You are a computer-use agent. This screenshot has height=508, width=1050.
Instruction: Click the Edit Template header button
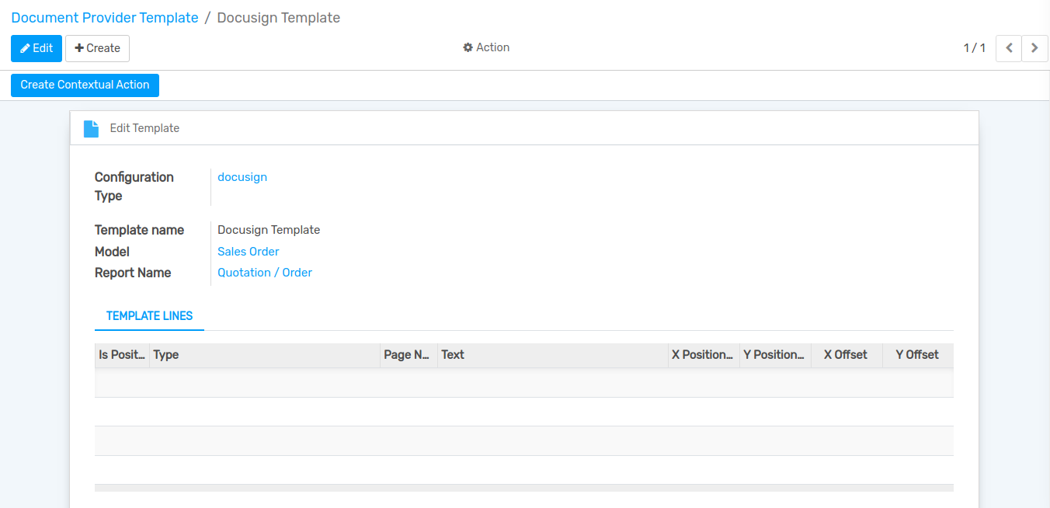144,128
